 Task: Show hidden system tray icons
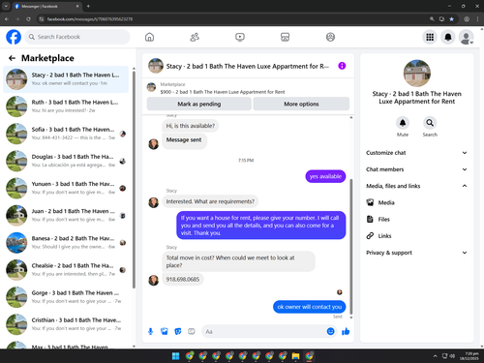[x=435, y=356]
